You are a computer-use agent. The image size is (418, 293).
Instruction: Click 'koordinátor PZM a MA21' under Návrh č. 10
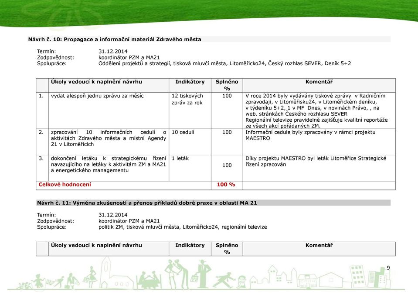point(129,57)
